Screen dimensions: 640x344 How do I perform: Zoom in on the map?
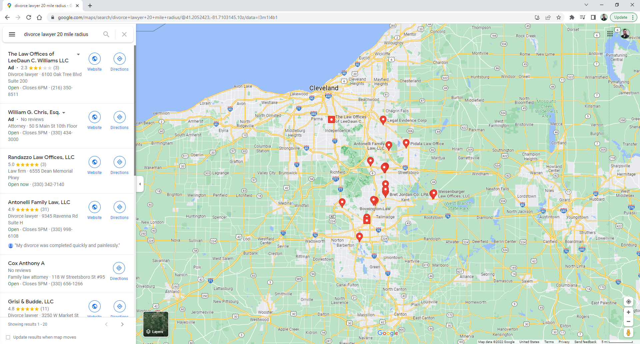click(x=628, y=312)
